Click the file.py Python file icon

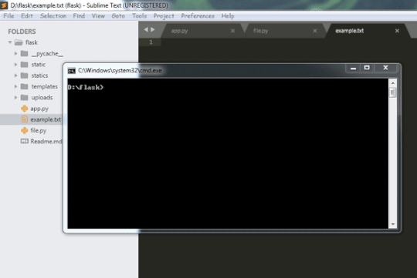pyautogui.click(x=25, y=130)
